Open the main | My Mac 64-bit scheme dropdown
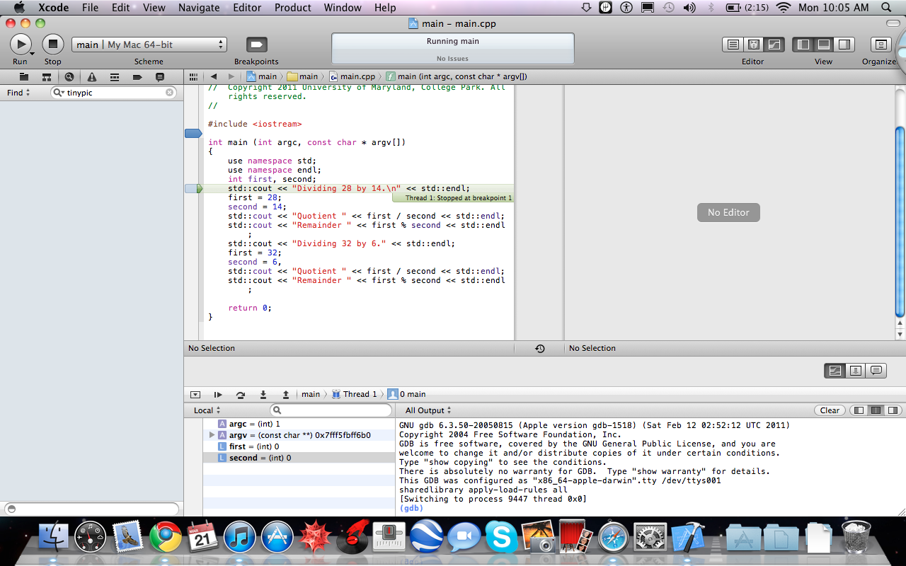Viewport: 906px width, 566px height. pos(149,45)
